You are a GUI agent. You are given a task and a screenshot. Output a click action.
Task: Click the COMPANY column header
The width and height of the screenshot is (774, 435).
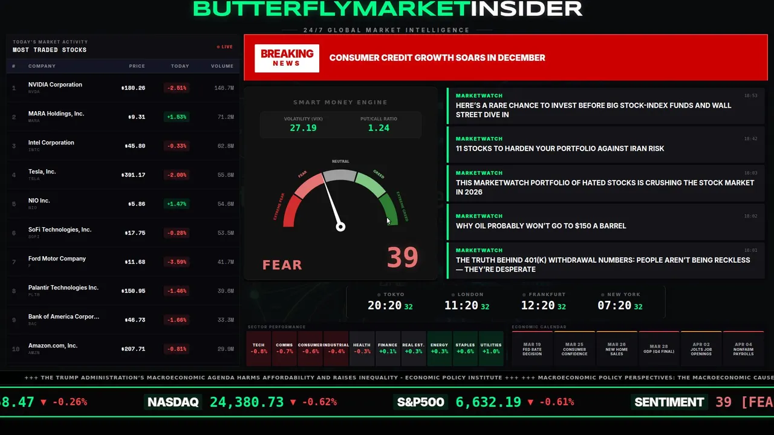pos(42,66)
